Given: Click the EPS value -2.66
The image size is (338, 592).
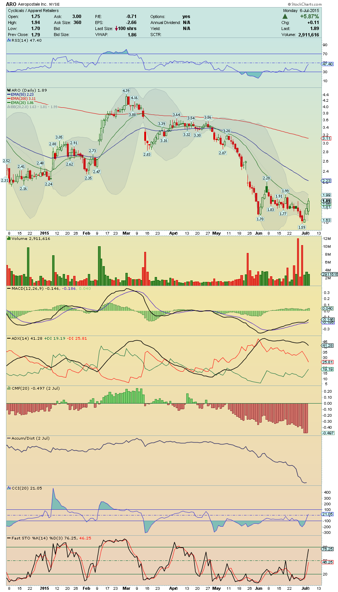Looking at the screenshot, I should [131, 23].
